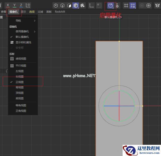Click the workplane grid icon
This screenshot has height=156, width=161.
(126, 5)
